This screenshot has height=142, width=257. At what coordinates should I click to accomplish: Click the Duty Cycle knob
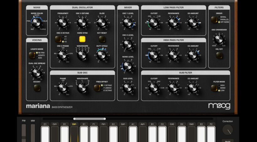(102, 55)
